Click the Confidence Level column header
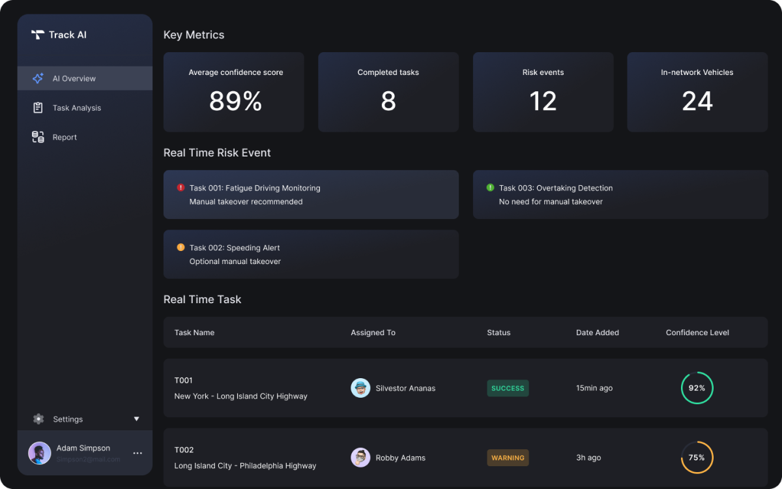Viewport: 782px width, 489px height. tap(697, 333)
